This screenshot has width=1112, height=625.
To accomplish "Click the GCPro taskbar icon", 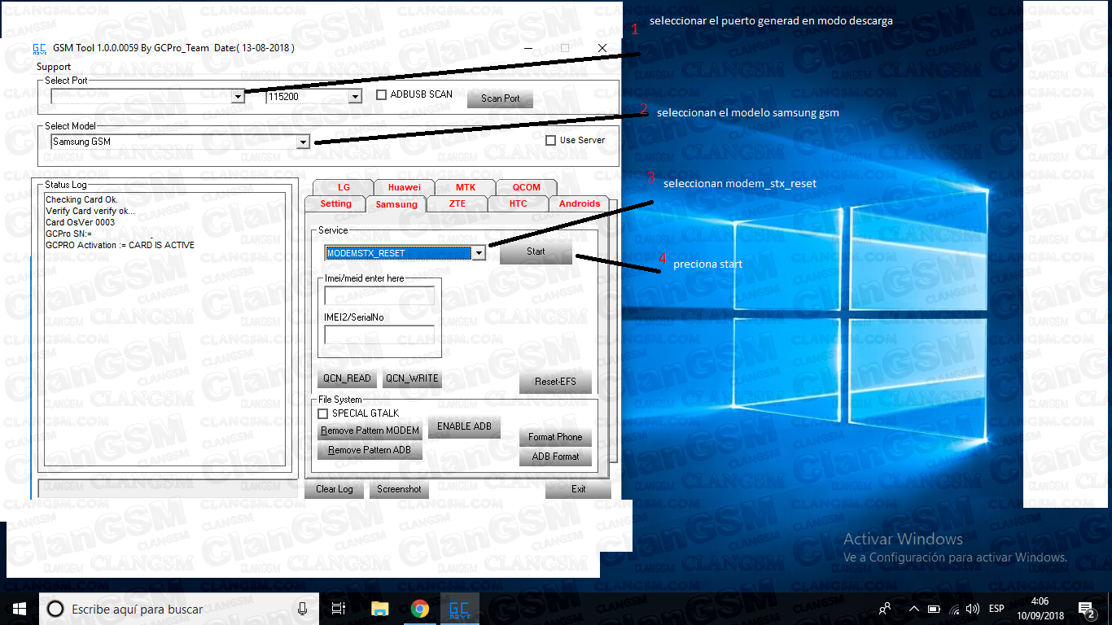I will pyautogui.click(x=459, y=609).
